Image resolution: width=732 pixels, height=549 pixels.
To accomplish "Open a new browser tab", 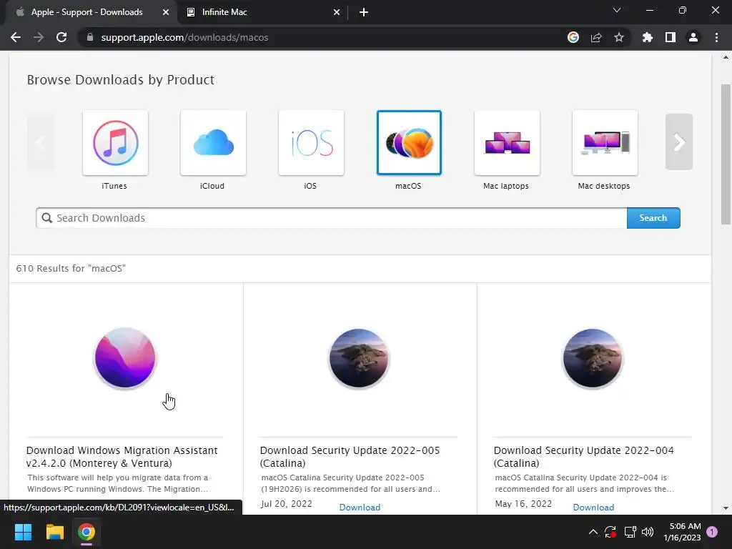I will [364, 12].
